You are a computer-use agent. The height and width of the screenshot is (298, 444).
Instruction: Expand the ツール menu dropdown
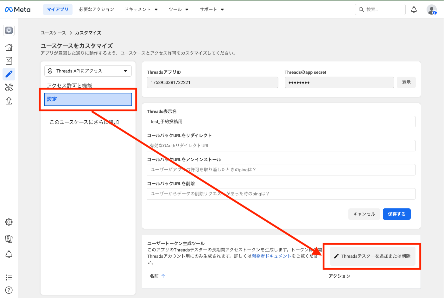pyautogui.click(x=179, y=10)
